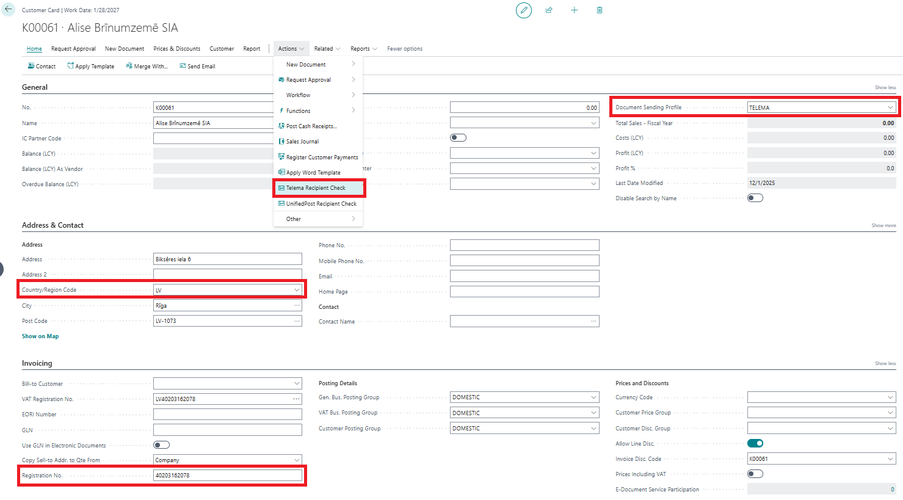Open Country/Region Code dropdown
The height and width of the screenshot is (500, 903).
coord(297,290)
